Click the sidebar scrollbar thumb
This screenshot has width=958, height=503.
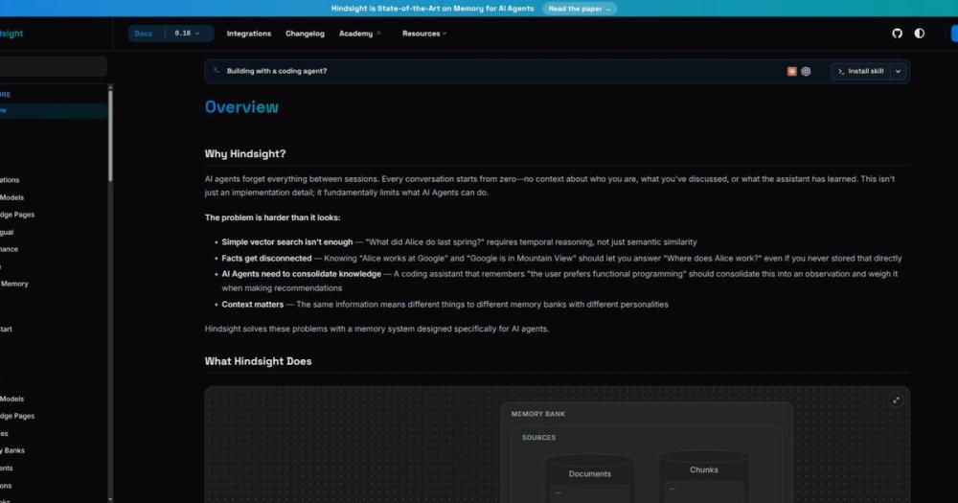pyautogui.click(x=110, y=134)
